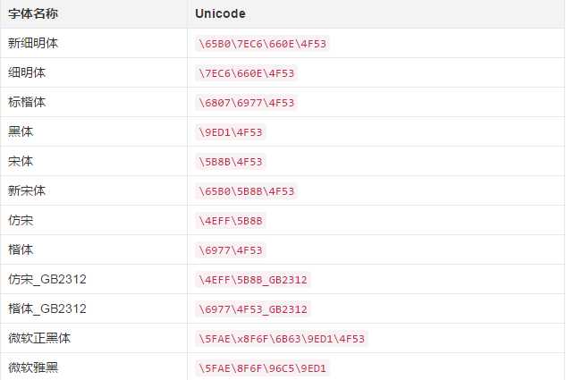Click the code \7EC6\660E\4F53
The height and width of the screenshot is (380, 566).
click(x=246, y=73)
